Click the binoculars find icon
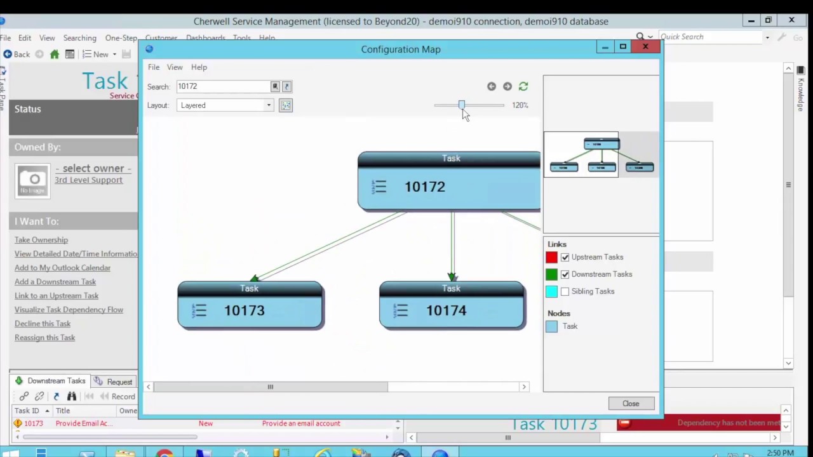 (72, 397)
